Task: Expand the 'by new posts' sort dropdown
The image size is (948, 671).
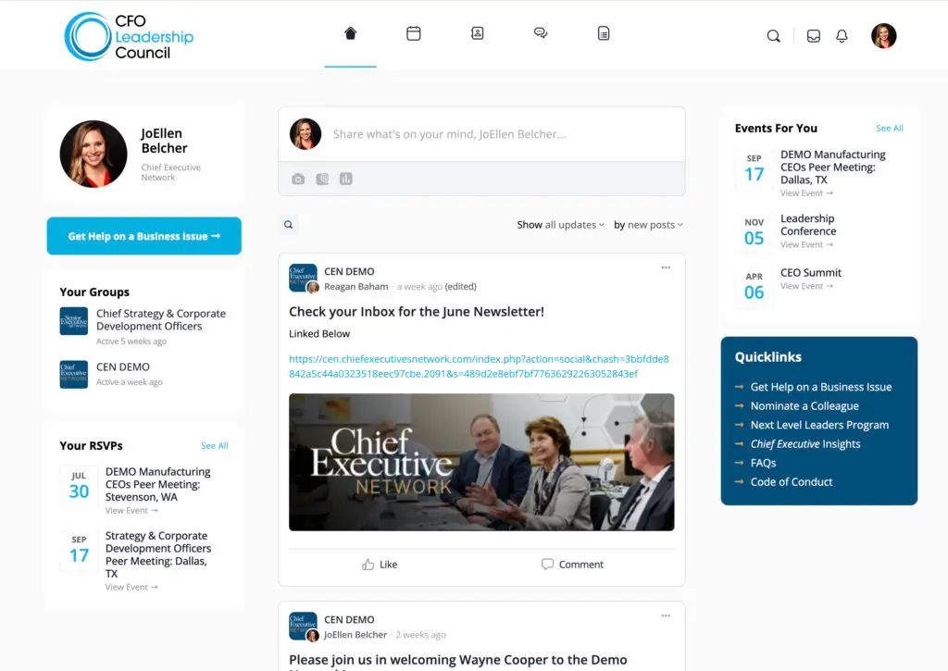Action: coord(648,225)
